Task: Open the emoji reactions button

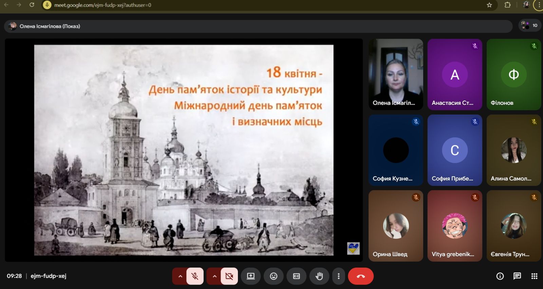Action: point(274,276)
